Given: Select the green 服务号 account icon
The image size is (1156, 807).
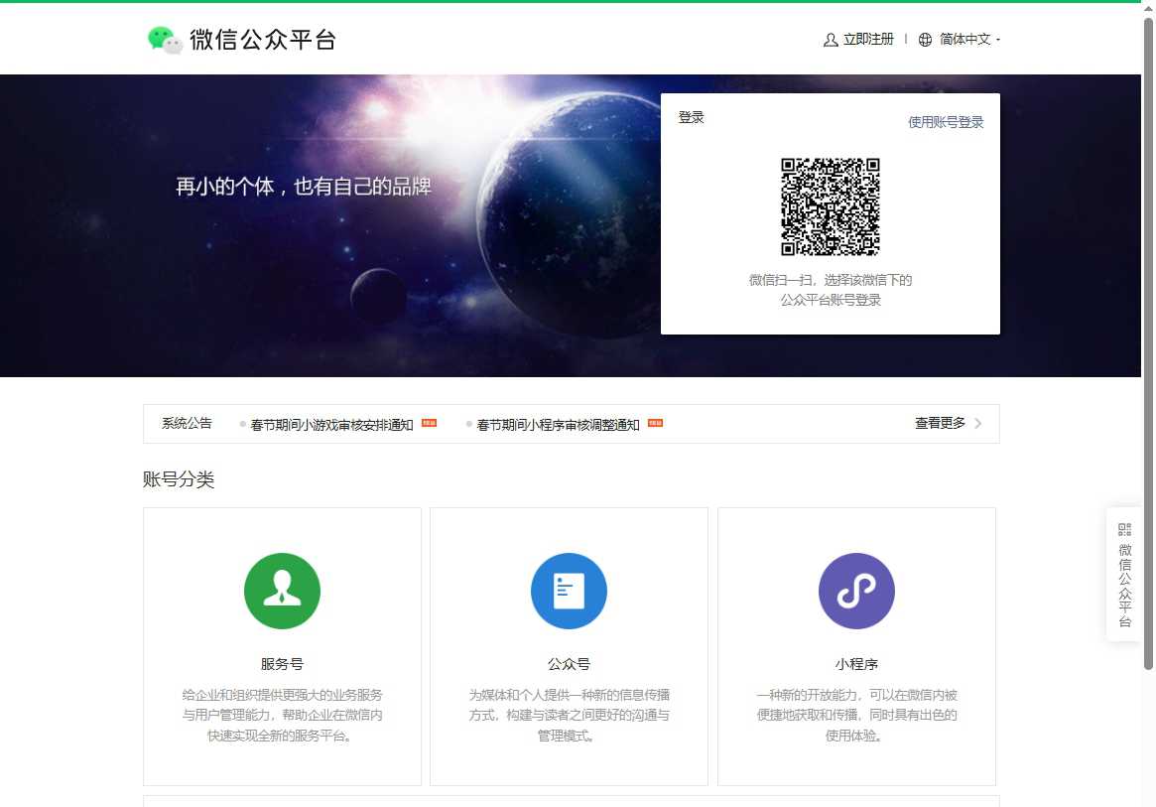Looking at the screenshot, I should [x=282, y=591].
